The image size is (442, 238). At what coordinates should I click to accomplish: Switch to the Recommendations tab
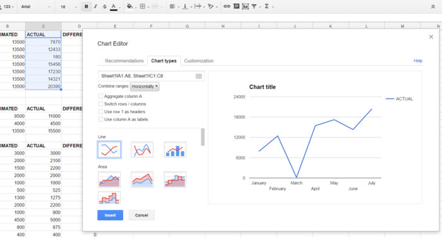(x=124, y=61)
